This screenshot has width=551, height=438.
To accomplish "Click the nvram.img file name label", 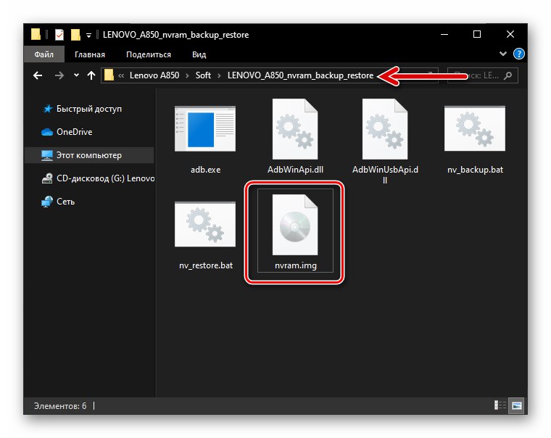I will pos(296,265).
